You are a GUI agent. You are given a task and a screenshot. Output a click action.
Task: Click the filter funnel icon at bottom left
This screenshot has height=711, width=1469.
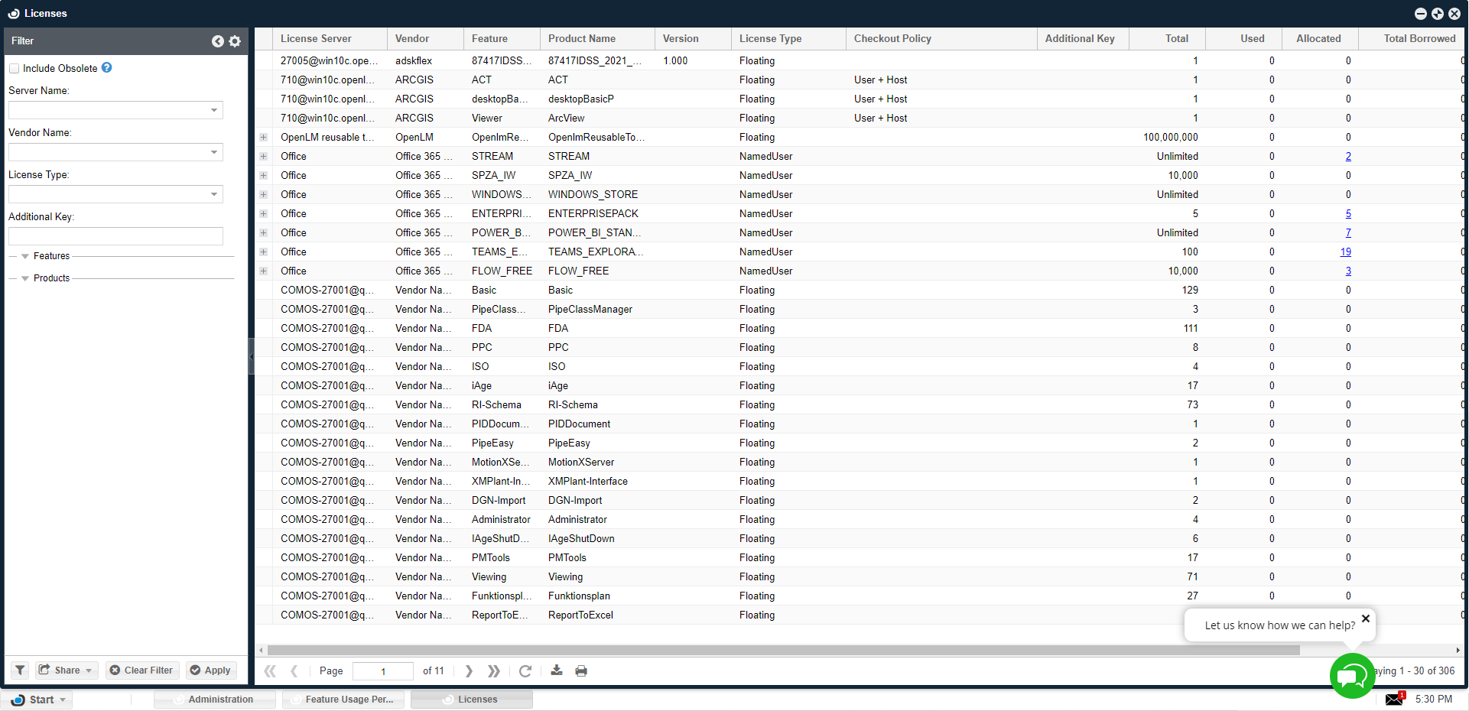(x=20, y=670)
